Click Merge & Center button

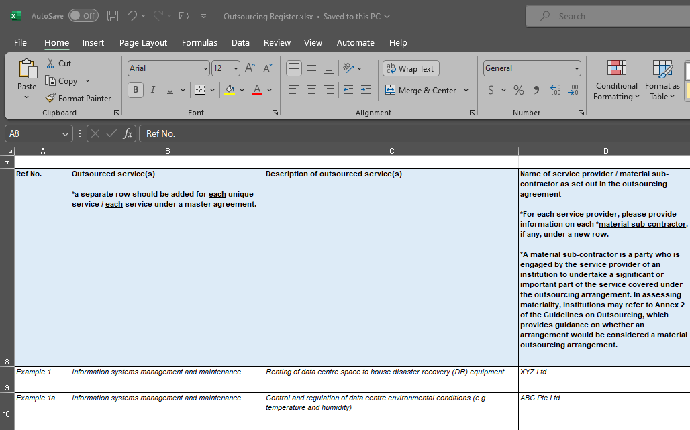pos(421,90)
